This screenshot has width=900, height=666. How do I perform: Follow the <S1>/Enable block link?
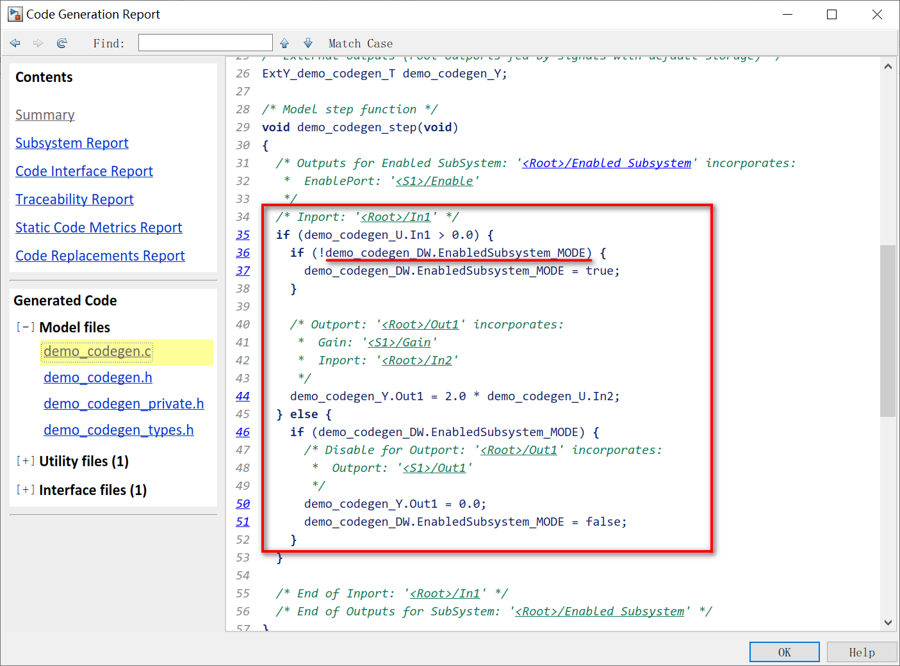tap(434, 181)
